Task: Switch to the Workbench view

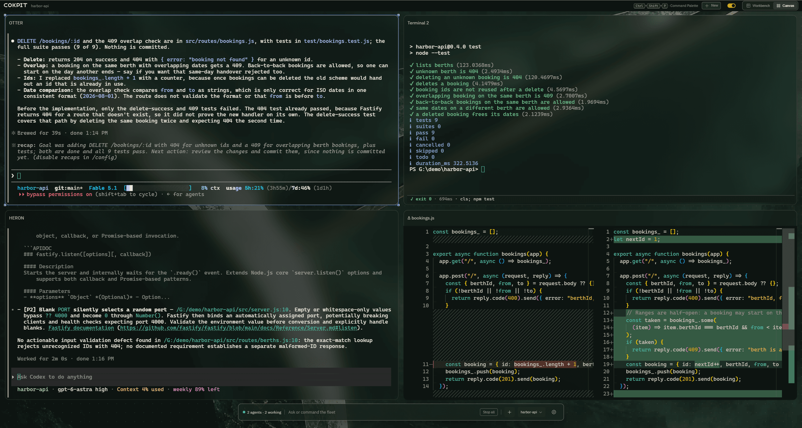Action: (758, 6)
